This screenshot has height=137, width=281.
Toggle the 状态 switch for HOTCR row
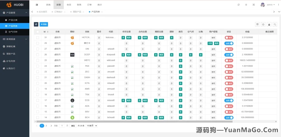229,38
